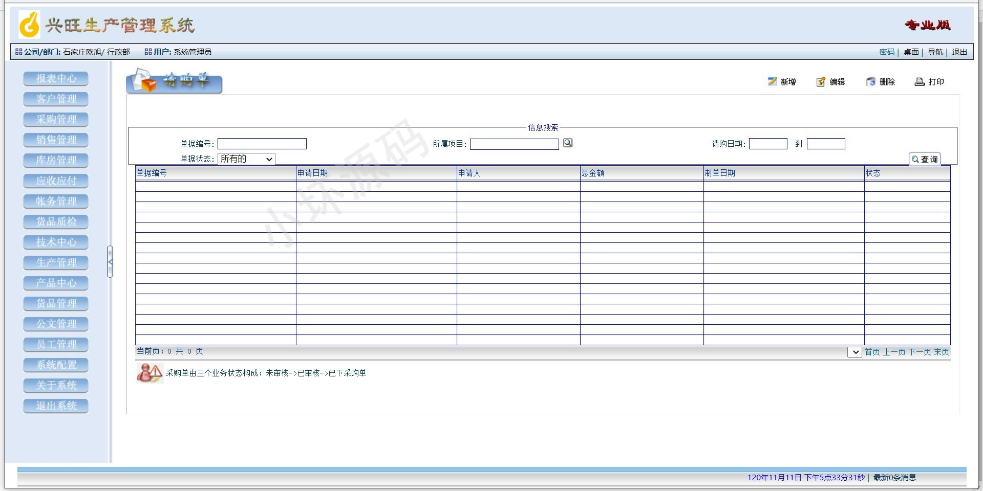
Task: Go to 下一页 in pagination
Action: 920,352
